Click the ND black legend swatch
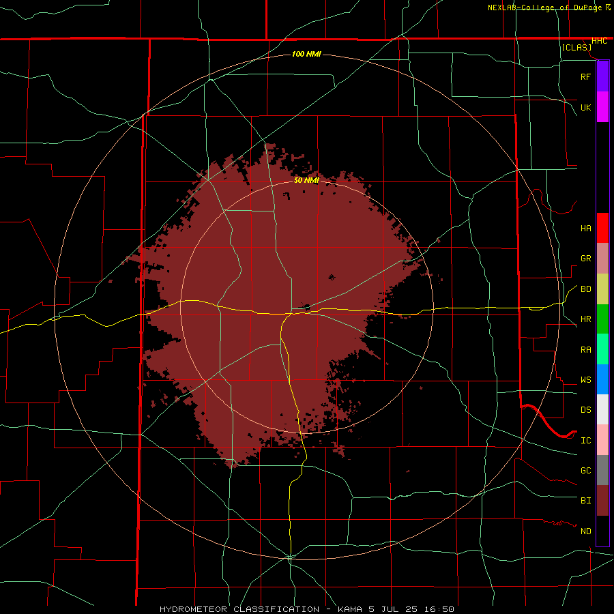614x614 pixels. 602,531
